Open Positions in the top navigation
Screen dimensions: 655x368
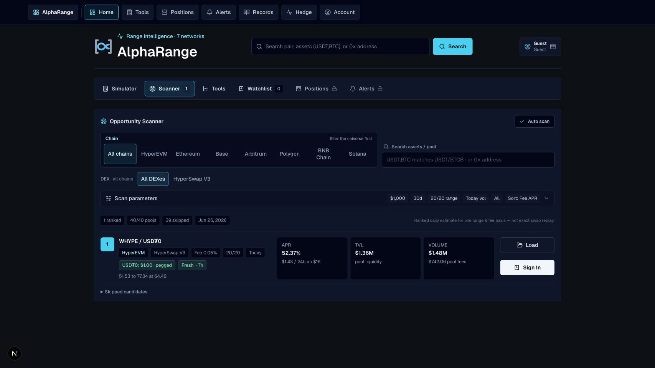[178, 12]
